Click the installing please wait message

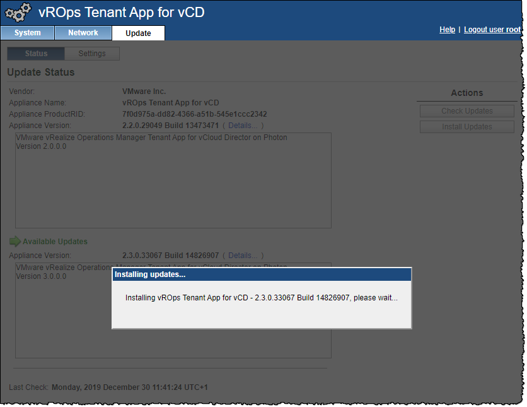[x=261, y=298]
